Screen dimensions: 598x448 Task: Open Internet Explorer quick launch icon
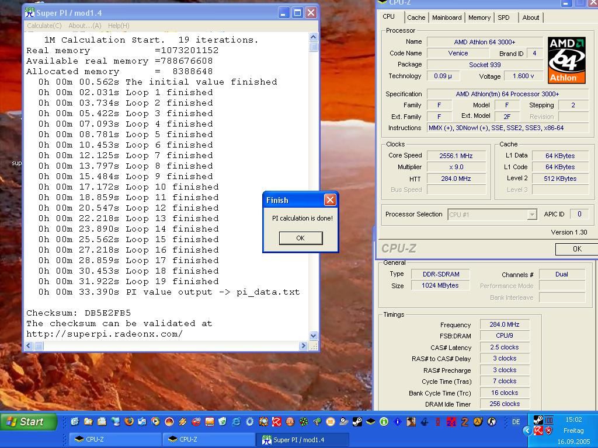point(236,421)
